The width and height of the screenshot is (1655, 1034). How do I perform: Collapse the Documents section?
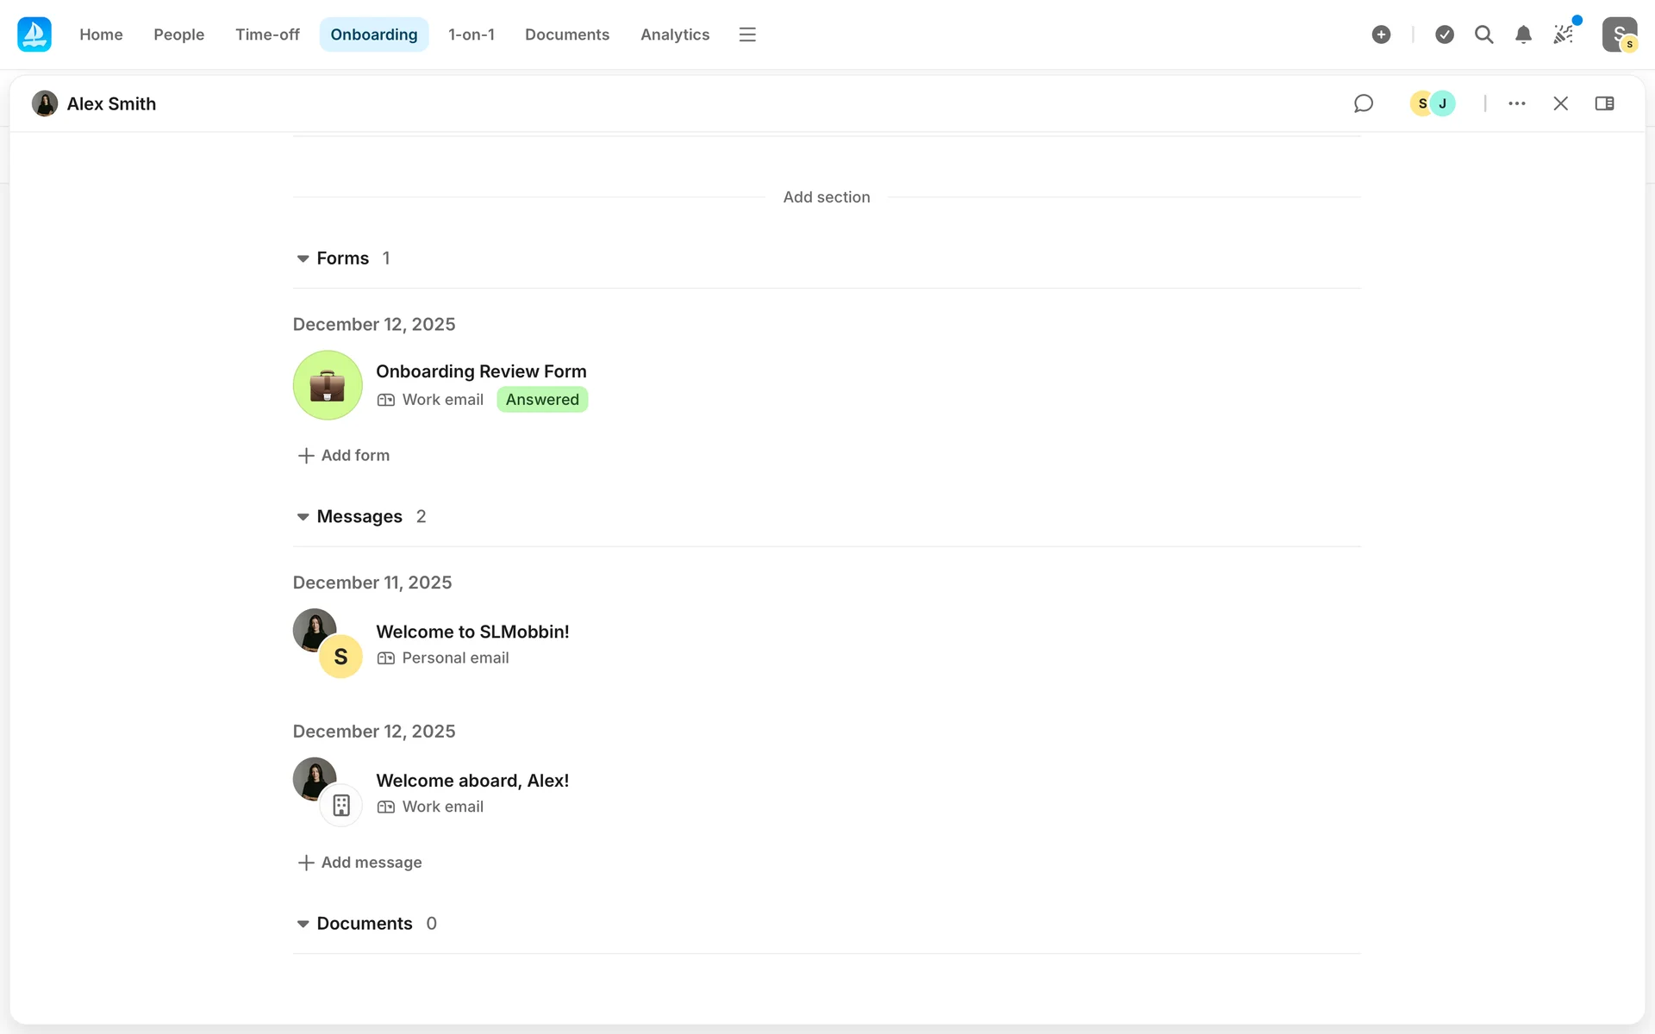[303, 924]
